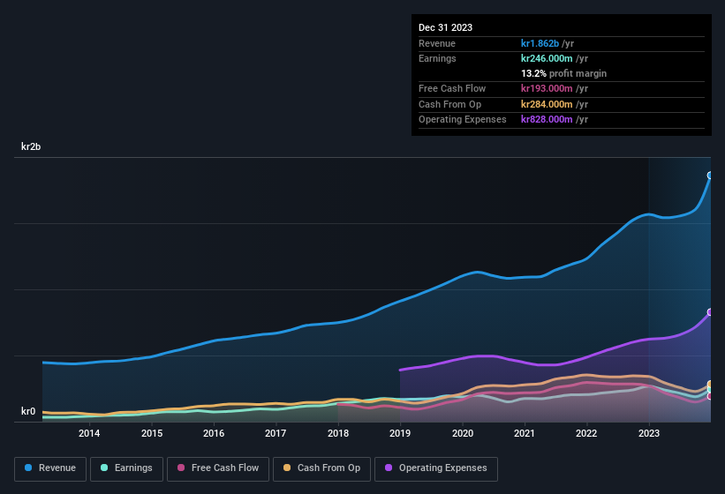
Task: Select the 2023 x-axis label
Action: [649, 433]
